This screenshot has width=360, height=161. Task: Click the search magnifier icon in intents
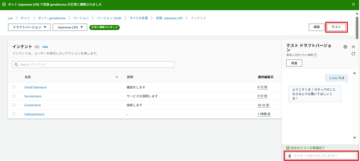click(x=16, y=65)
